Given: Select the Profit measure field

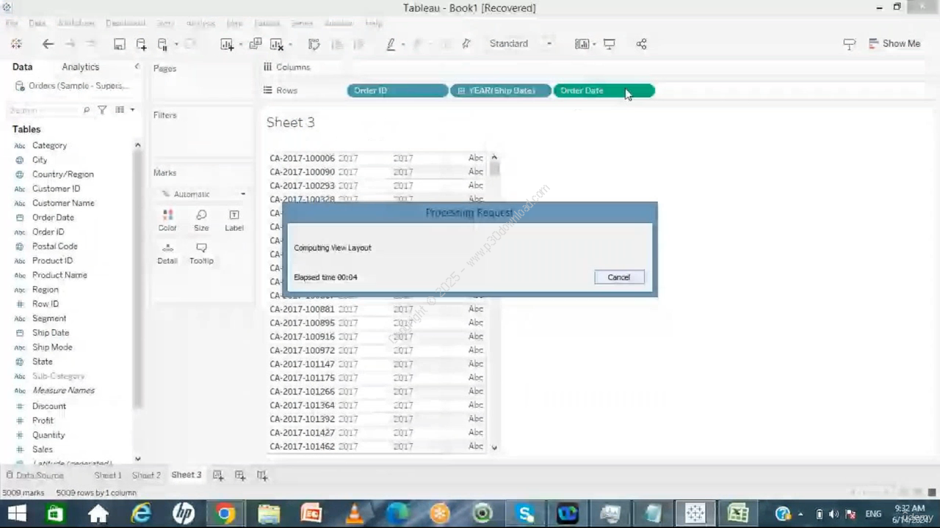Looking at the screenshot, I should (43, 421).
